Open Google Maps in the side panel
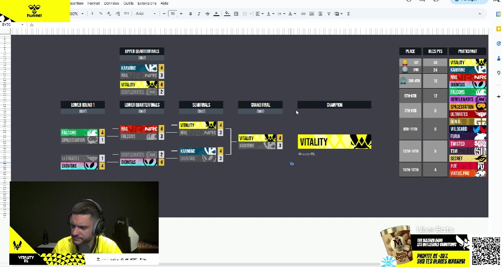 (499, 73)
